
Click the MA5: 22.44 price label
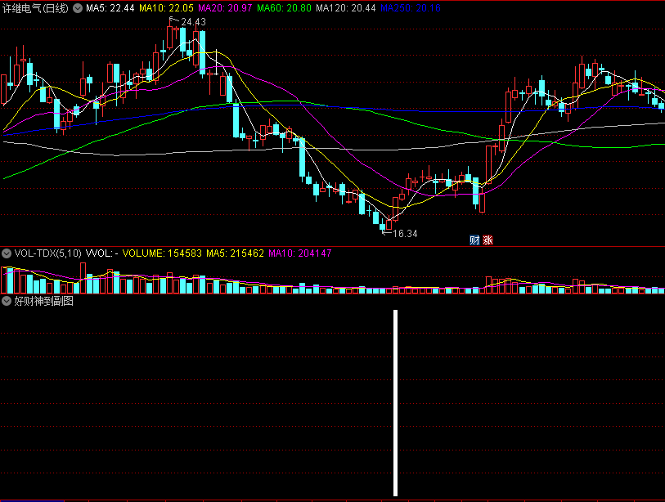pos(110,8)
